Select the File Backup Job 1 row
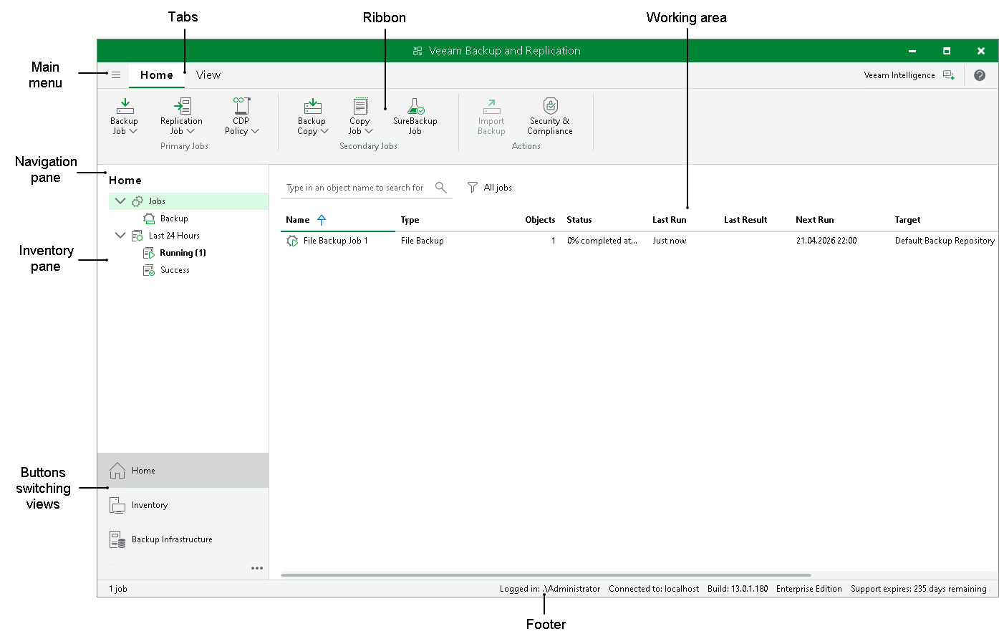The height and width of the screenshot is (639, 999). pos(639,241)
